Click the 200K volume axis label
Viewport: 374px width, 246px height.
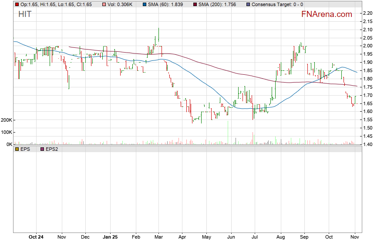tap(6, 120)
